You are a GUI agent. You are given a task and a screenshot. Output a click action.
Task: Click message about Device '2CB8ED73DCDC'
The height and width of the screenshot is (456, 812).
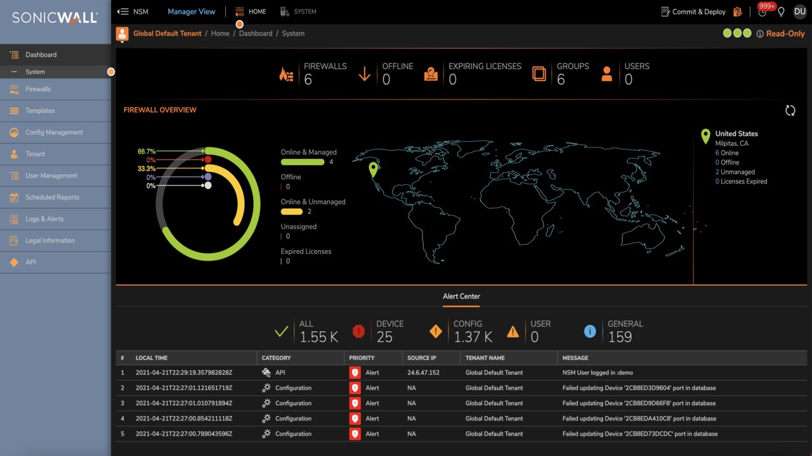[x=640, y=434]
